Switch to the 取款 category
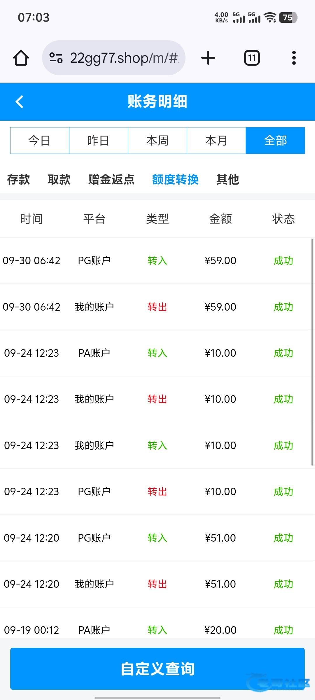The width and height of the screenshot is (315, 700). [x=59, y=179]
